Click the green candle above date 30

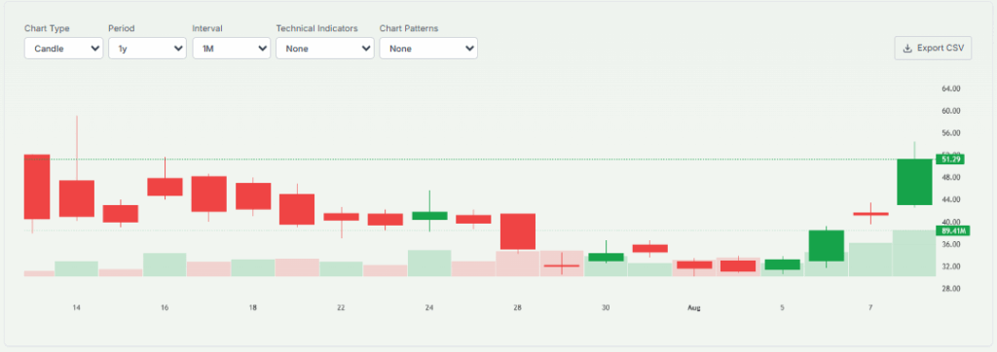[x=606, y=258]
